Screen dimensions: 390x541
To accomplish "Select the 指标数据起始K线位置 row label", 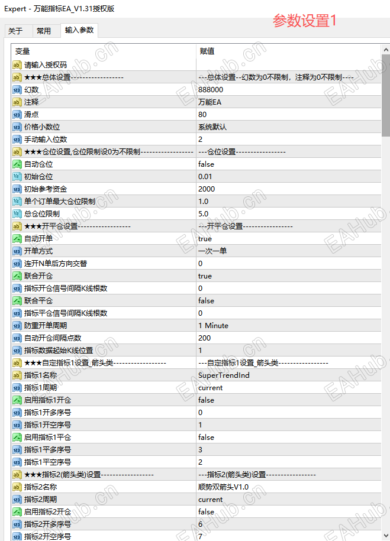I will click(59, 351).
